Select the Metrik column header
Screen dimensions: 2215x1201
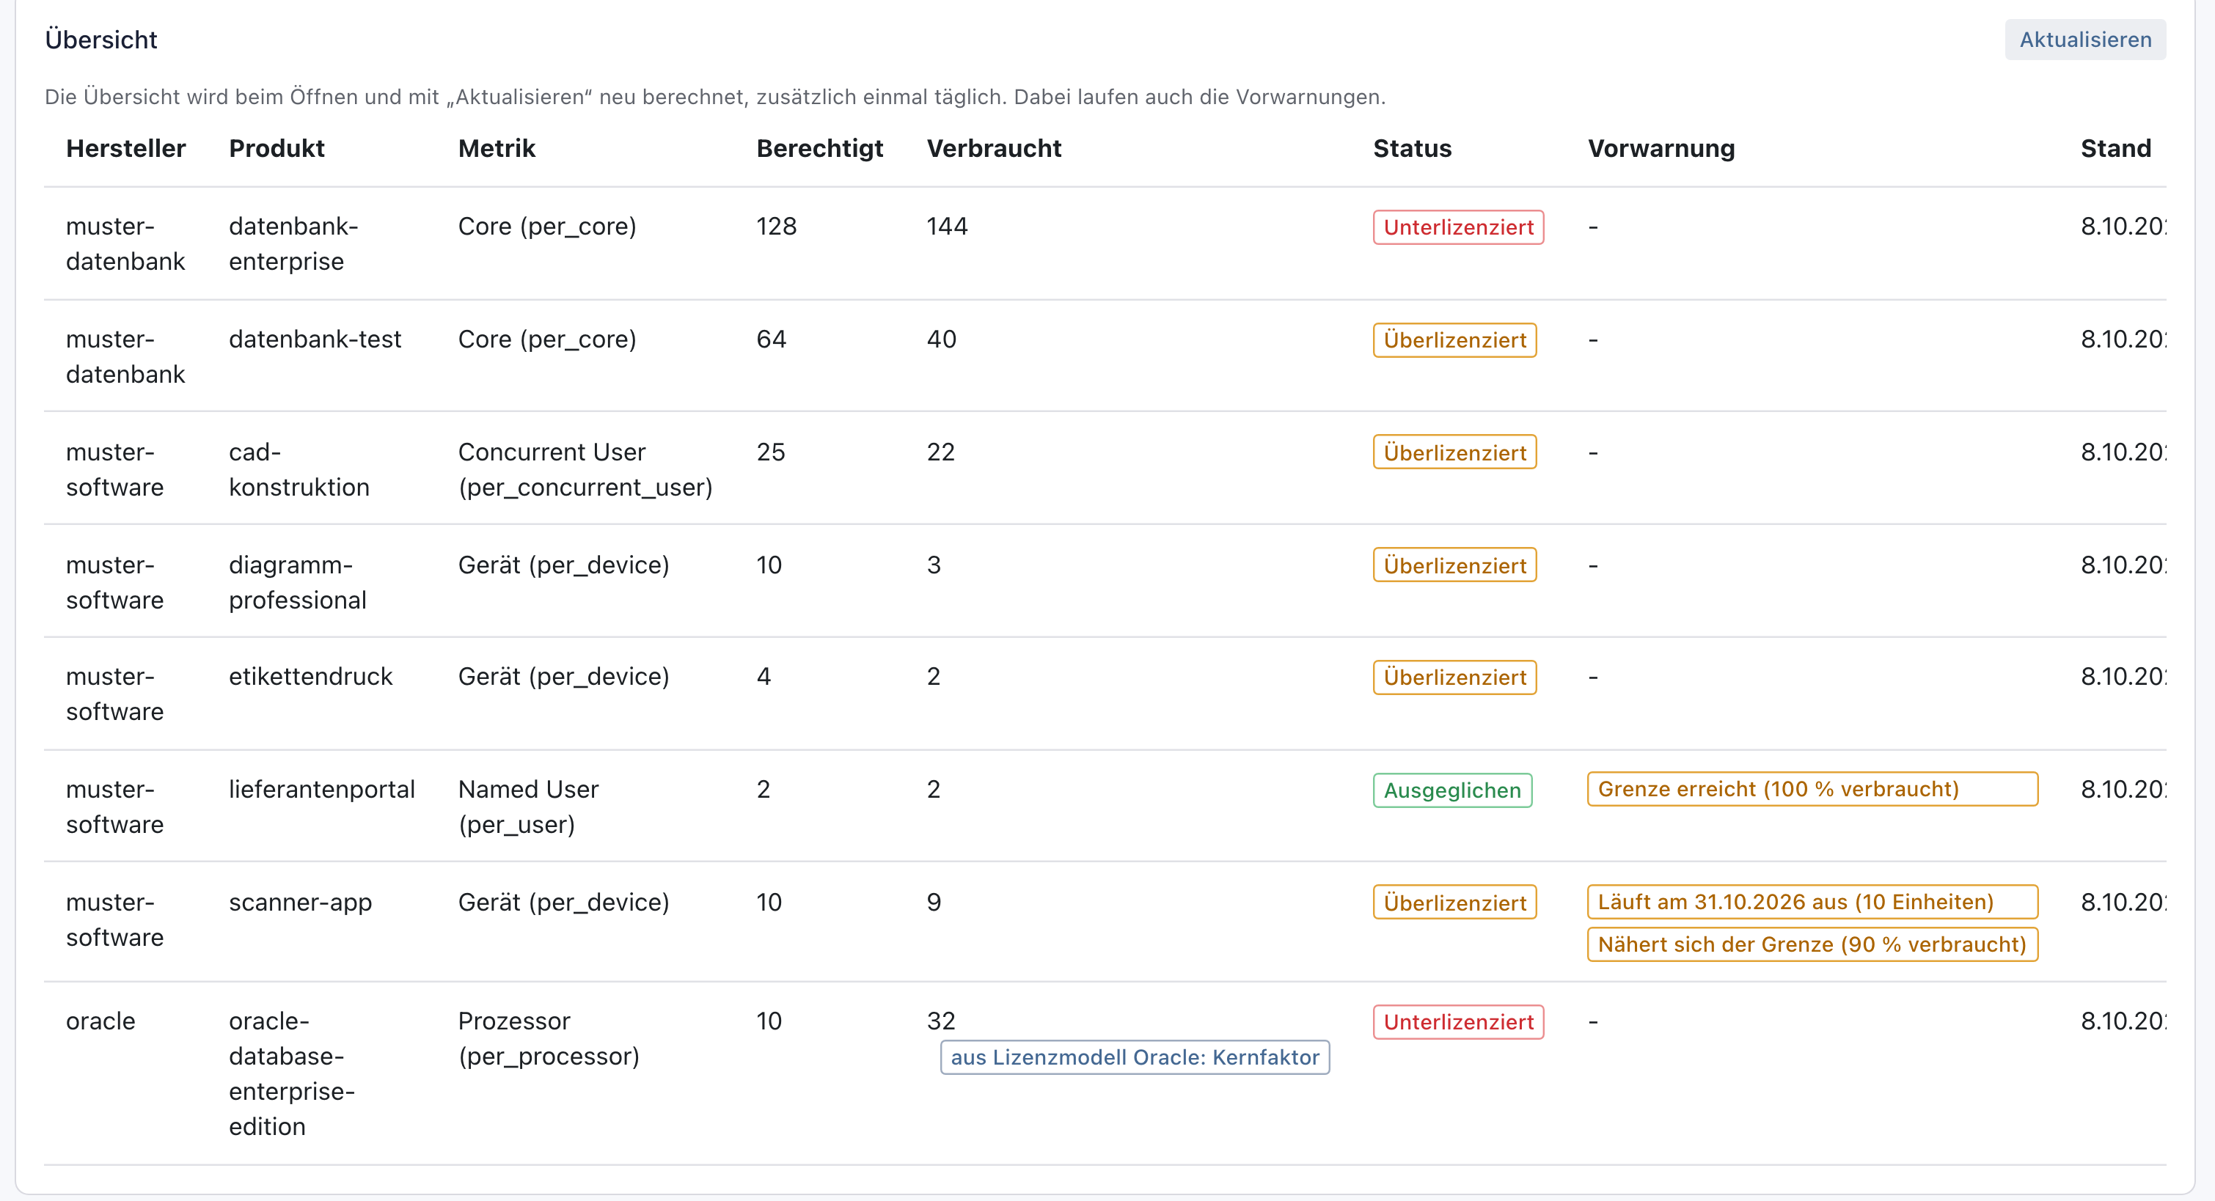coord(496,148)
